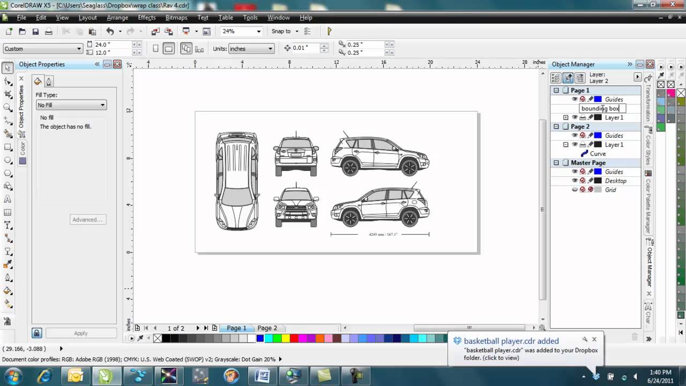Select the Rectangle tool
Screen dimensions: 686x386
(x=8, y=147)
